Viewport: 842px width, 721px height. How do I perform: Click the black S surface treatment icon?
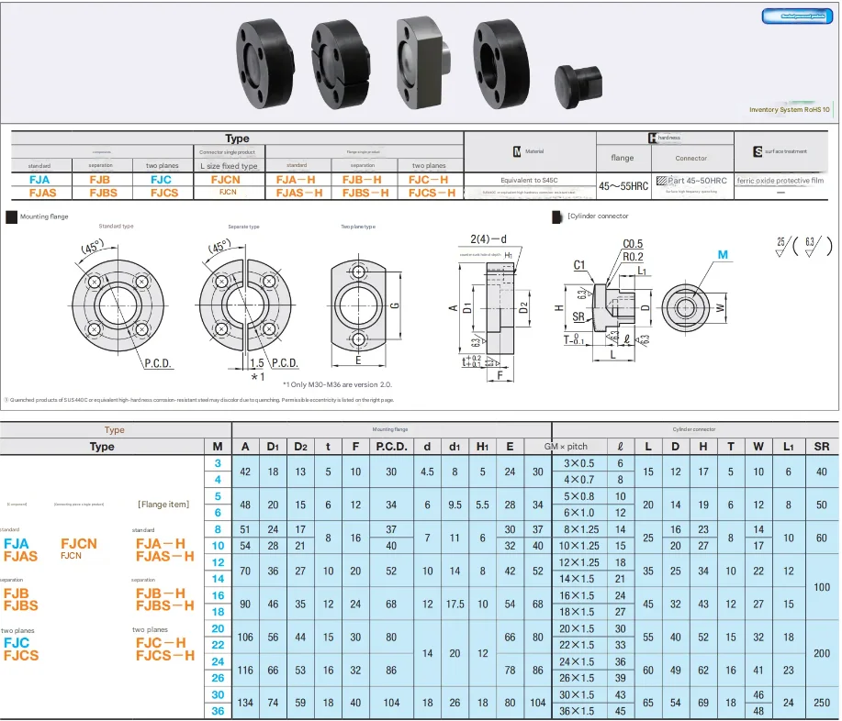point(757,151)
